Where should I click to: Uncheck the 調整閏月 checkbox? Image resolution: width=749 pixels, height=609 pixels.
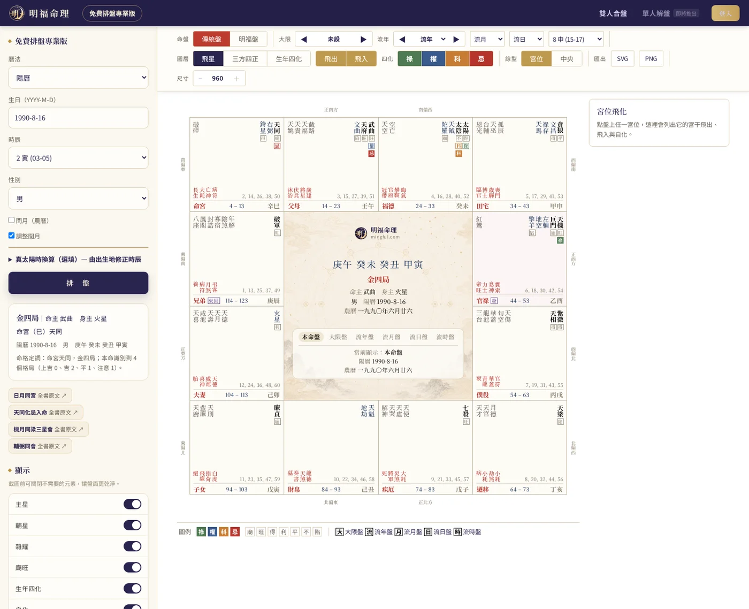(11, 235)
